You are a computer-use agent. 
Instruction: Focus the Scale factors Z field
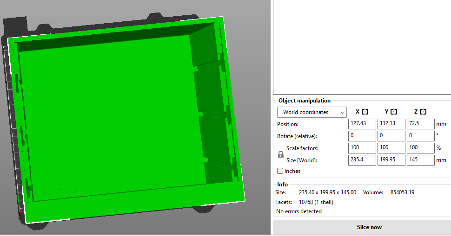(420, 148)
